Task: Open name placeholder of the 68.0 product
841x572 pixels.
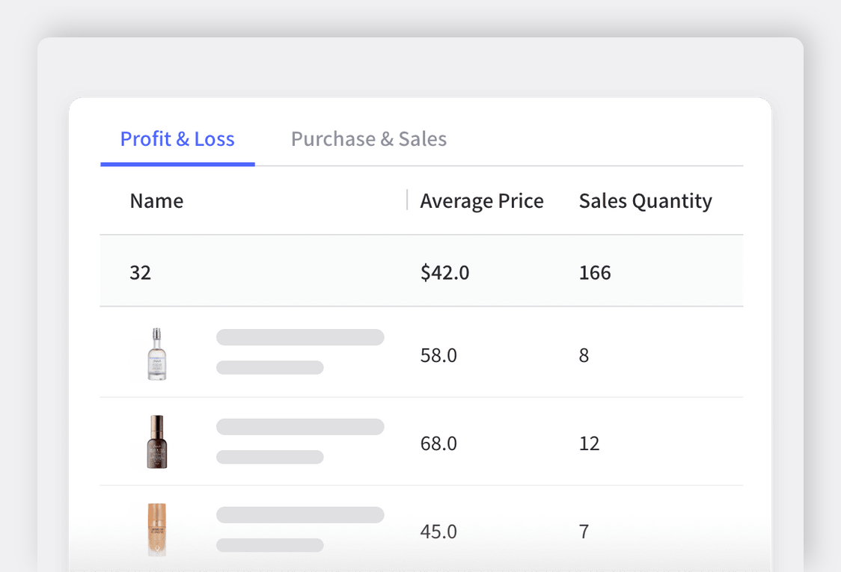Action: coord(299,427)
